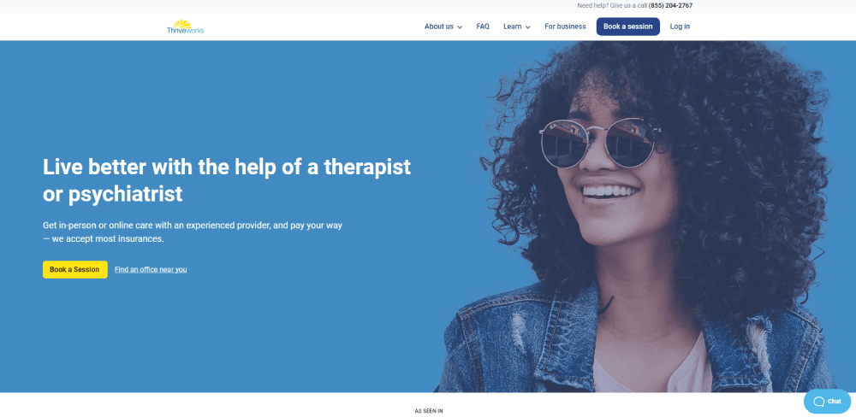Click the hero subtitle about in-person or online care
This screenshot has height=417, width=856.
click(192, 232)
